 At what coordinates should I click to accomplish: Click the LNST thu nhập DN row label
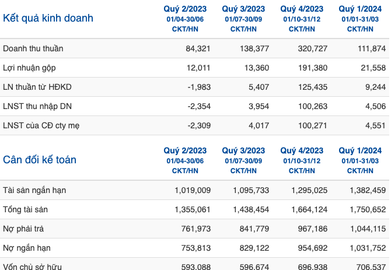pos(37,107)
